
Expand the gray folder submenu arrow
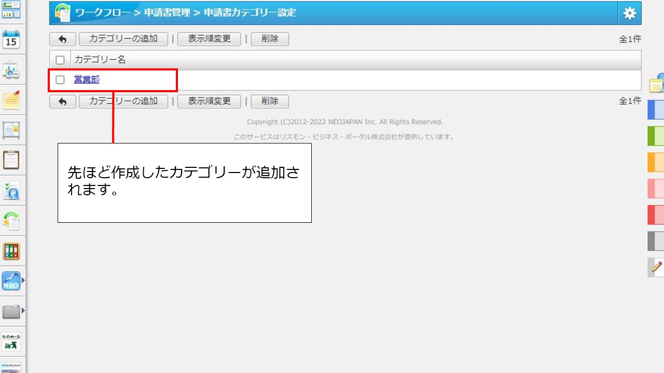pyautogui.click(x=23, y=311)
